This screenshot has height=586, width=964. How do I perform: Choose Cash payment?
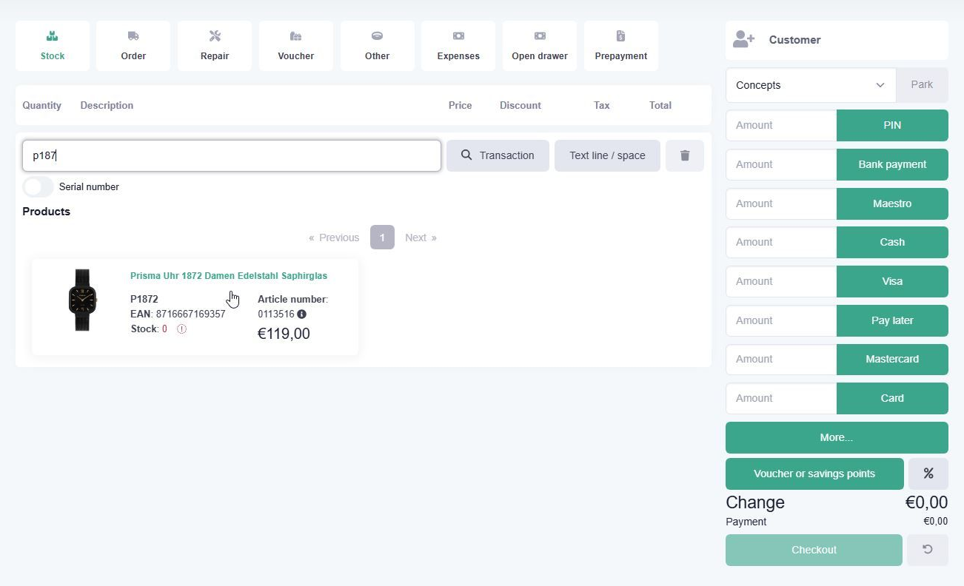[892, 242]
